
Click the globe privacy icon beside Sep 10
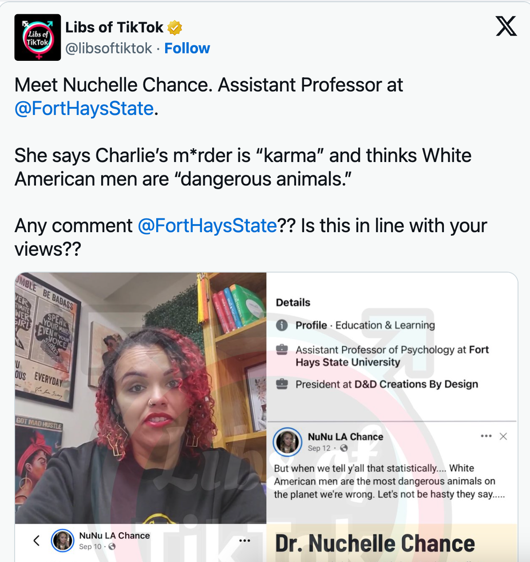pos(112,547)
